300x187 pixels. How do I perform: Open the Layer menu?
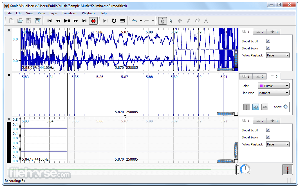click(x=53, y=13)
